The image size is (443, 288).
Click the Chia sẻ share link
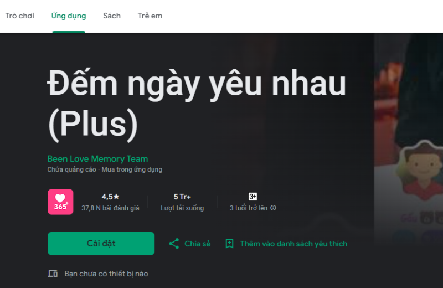(x=197, y=244)
